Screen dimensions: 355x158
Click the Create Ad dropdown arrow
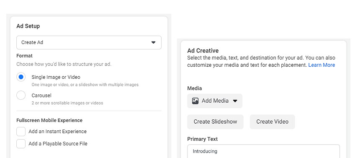pos(154,42)
